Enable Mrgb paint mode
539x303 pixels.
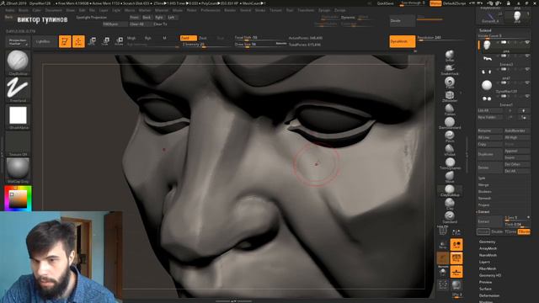click(x=131, y=38)
